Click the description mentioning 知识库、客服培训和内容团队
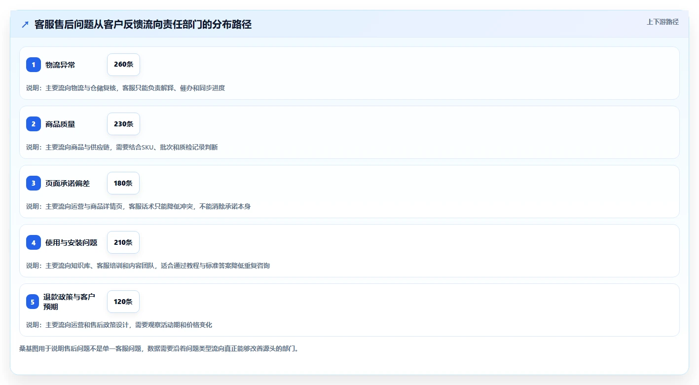Viewport: 699px width, 385px height. [x=148, y=266]
